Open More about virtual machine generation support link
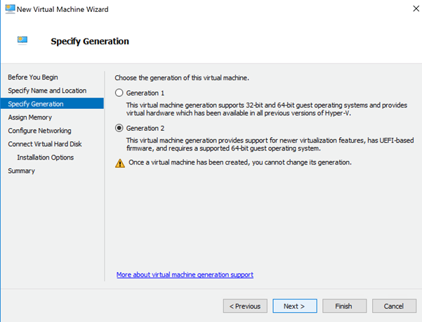 click(x=185, y=275)
